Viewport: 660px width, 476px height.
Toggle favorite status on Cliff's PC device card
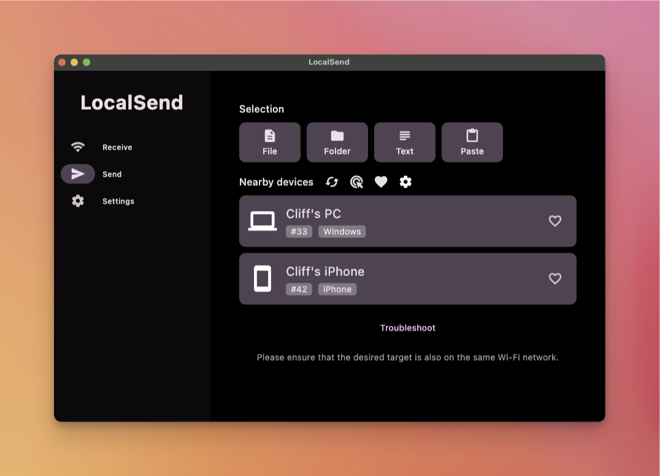tap(555, 221)
